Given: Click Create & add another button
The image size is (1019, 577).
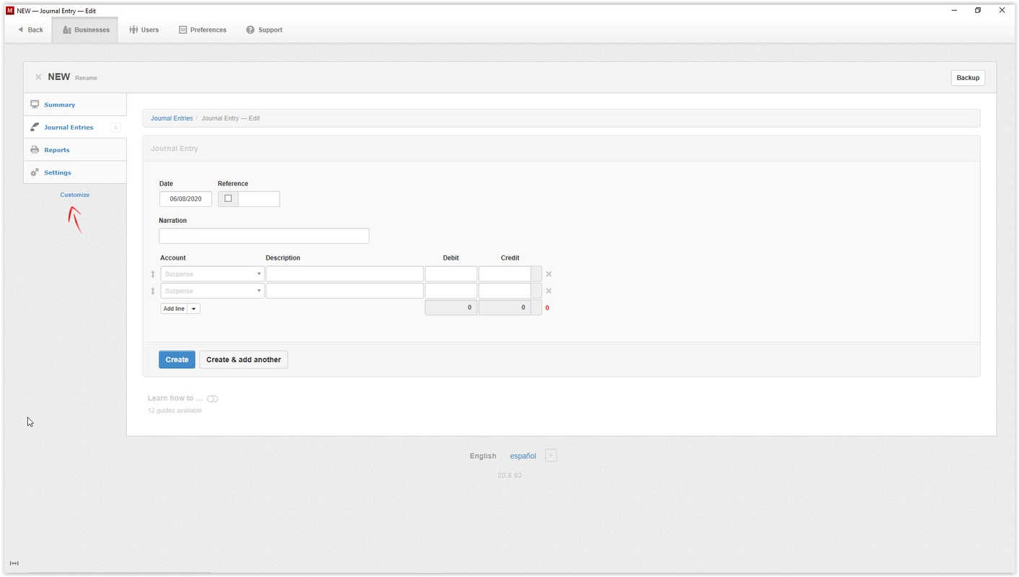Looking at the screenshot, I should 244,359.
